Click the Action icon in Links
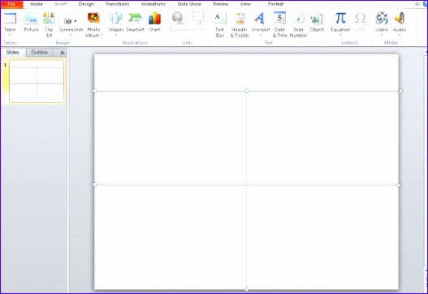The width and height of the screenshot is (428, 294). pos(198,19)
